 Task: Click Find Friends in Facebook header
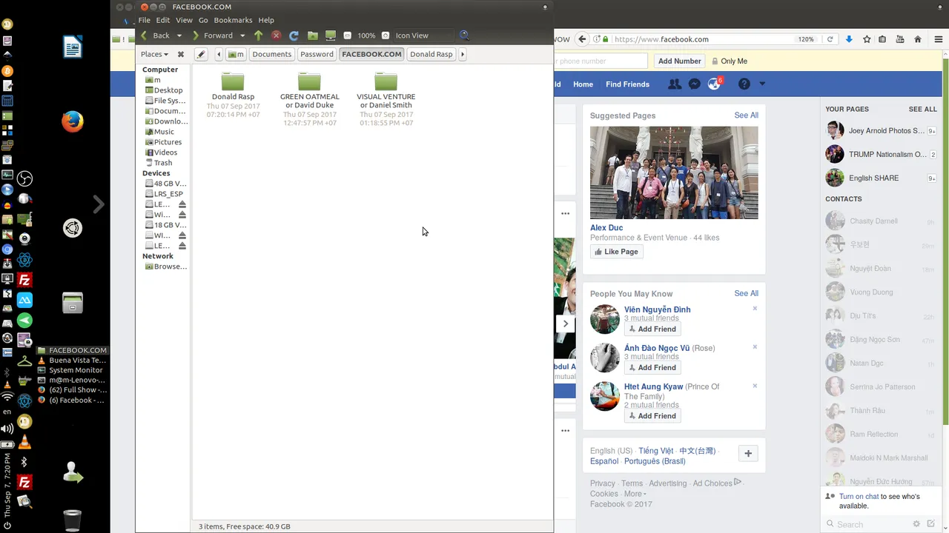point(627,84)
